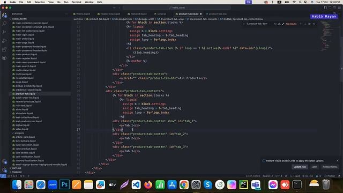Screen dimensions: 343x193
Task: Open Terminal from the Dock
Action: pyautogui.click(x=297, y=184)
